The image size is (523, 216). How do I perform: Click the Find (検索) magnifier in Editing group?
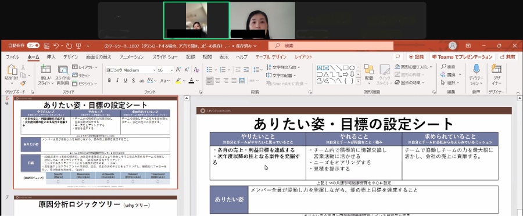[448, 67]
